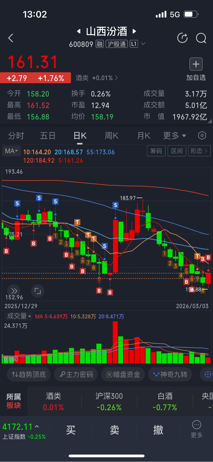Tap the MA 55:173.06 value
Viewport: 213px width, 462px height.
100,152
